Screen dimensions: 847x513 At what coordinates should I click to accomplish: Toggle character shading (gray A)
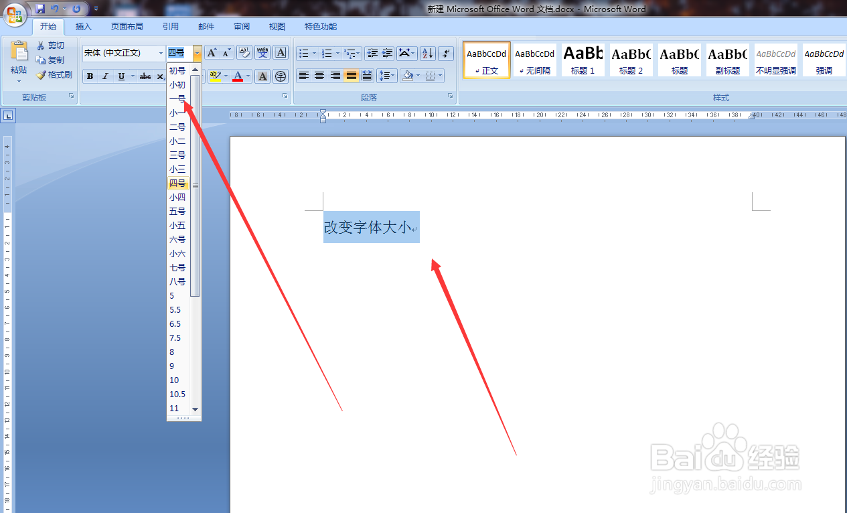pyautogui.click(x=262, y=76)
